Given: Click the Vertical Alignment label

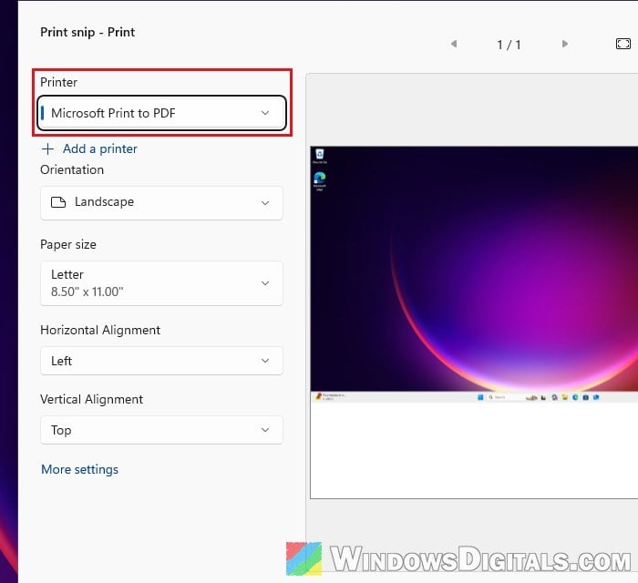Looking at the screenshot, I should click(x=91, y=399).
